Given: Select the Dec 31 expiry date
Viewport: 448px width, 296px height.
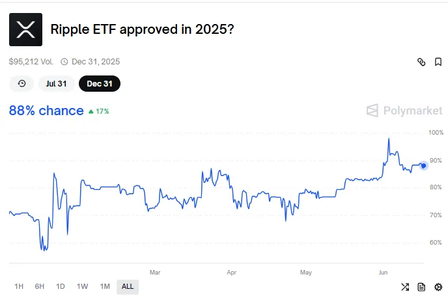Looking at the screenshot, I should point(99,84).
